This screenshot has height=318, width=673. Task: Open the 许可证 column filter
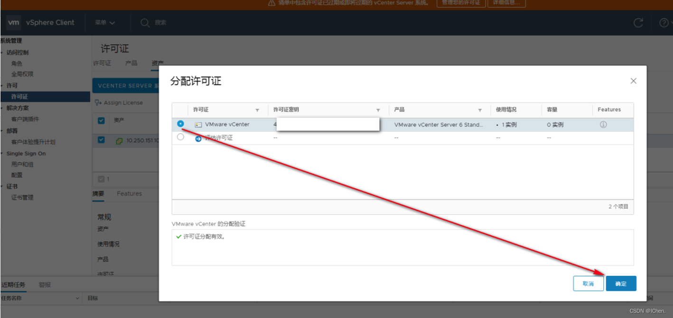[258, 109]
